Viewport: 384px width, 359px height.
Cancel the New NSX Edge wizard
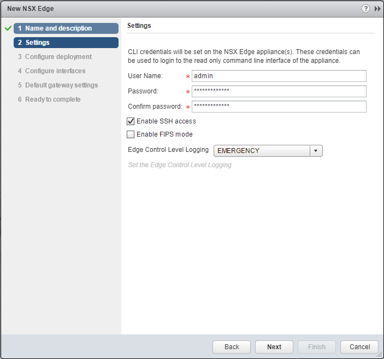359,347
